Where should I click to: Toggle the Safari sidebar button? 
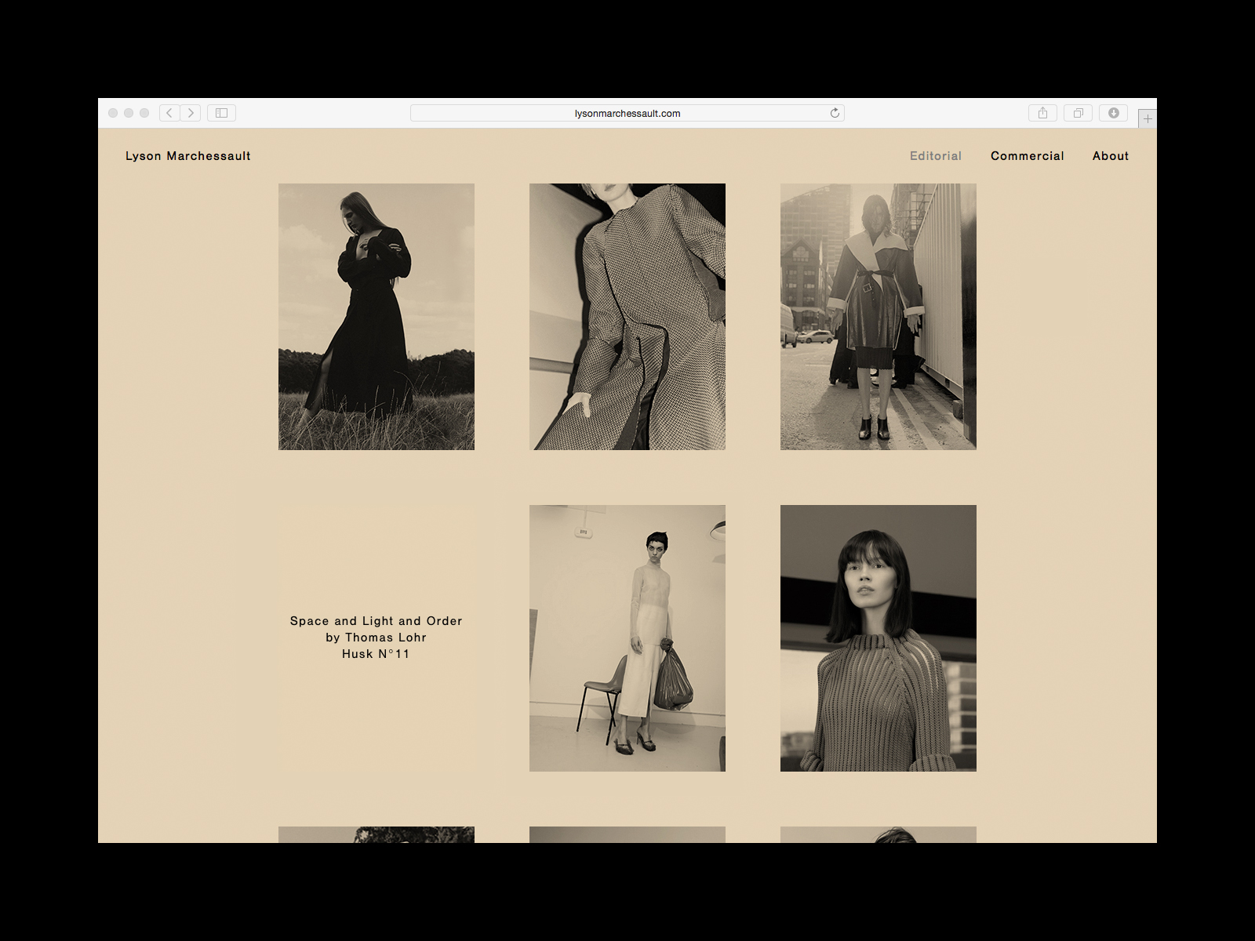click(221, 113)
